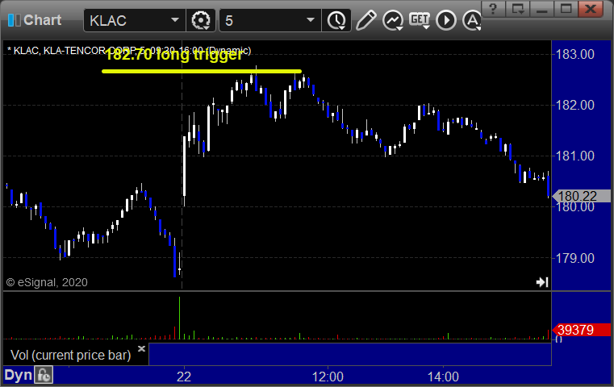This screenshot has height=387, width=614.
Task: Click the question mark help button
Action: (493, 9)
